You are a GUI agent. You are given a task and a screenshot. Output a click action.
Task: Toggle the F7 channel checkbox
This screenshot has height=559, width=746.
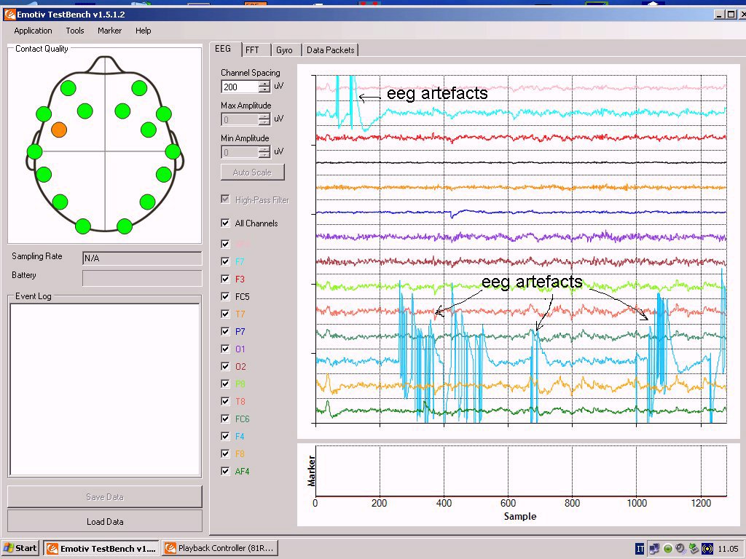coord(226,261)
